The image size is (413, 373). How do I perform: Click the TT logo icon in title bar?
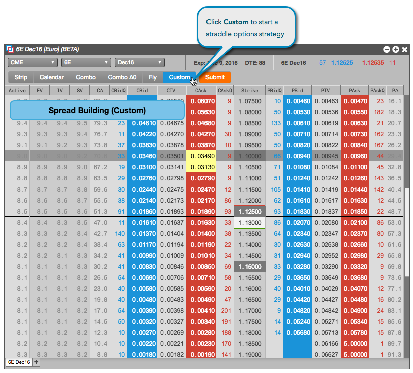click(10, 49)
